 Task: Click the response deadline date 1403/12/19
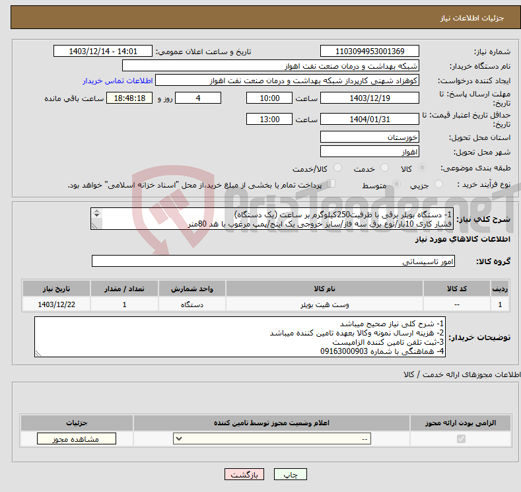pos(370,98)
